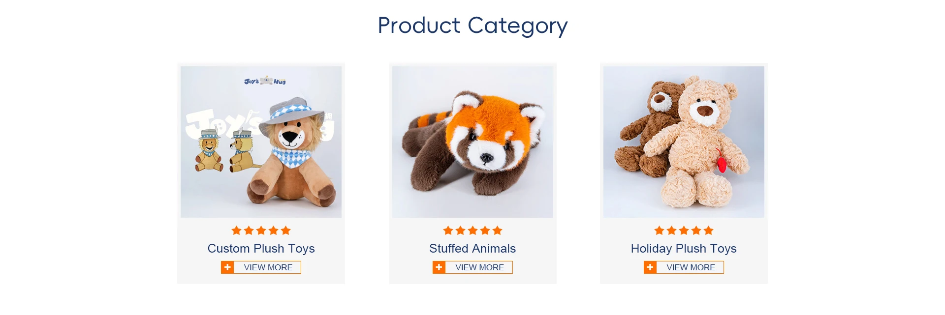Click the plus icon under Stuffed Animals
This screenshot has width=945, height=315.
[439, 267]
